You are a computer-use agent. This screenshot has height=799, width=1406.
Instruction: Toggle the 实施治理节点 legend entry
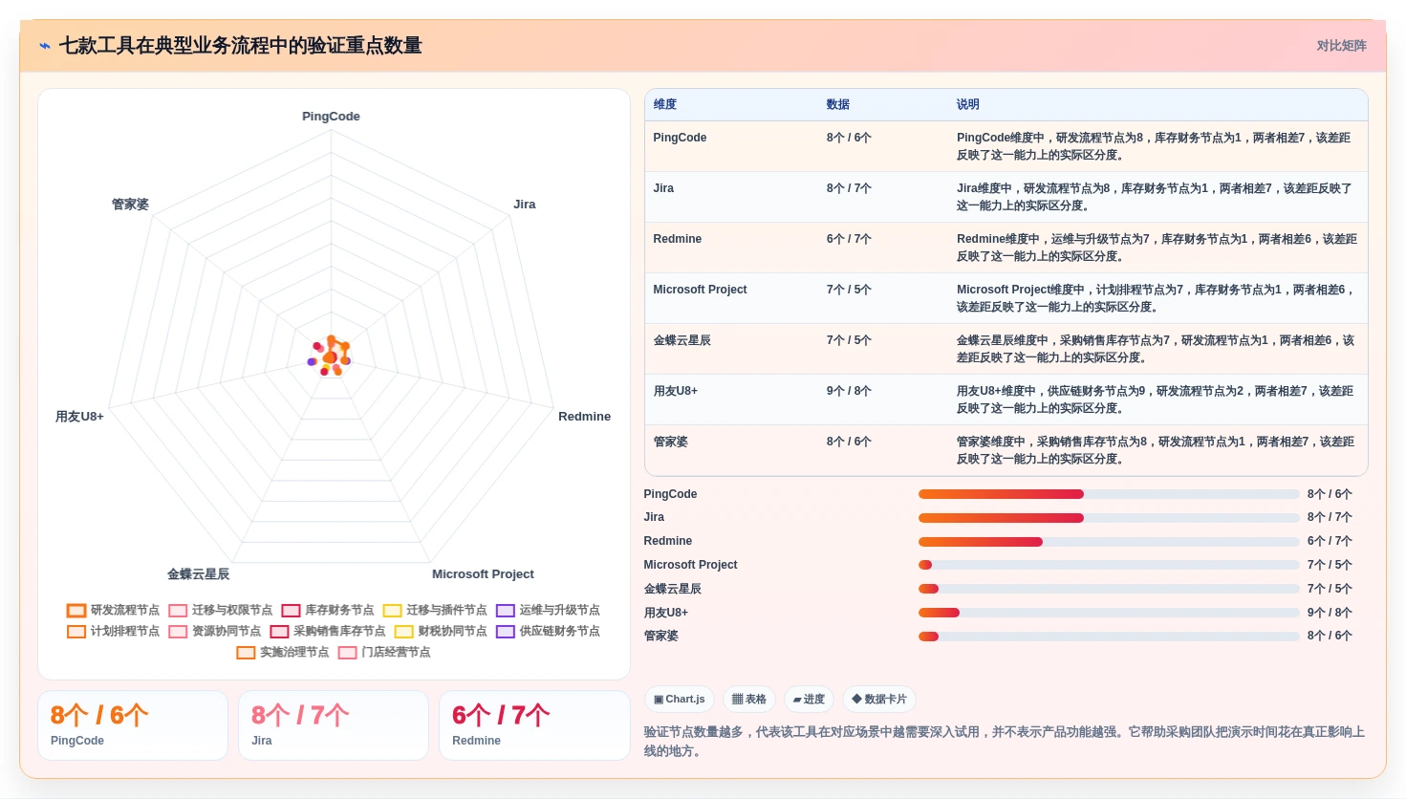(282, 653)
